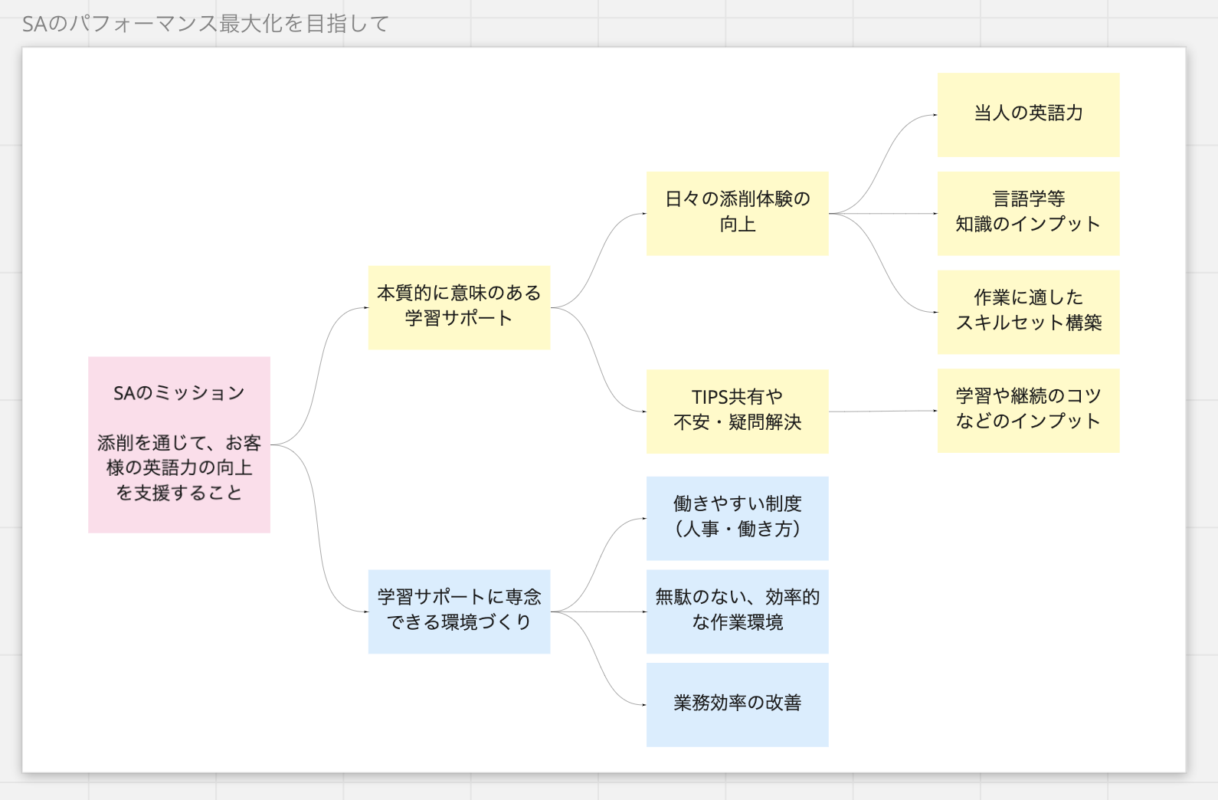Click the 作業に適したスキルセット構築 note
This screenshot has height=800, width=1218.
tap(1028, 312)
